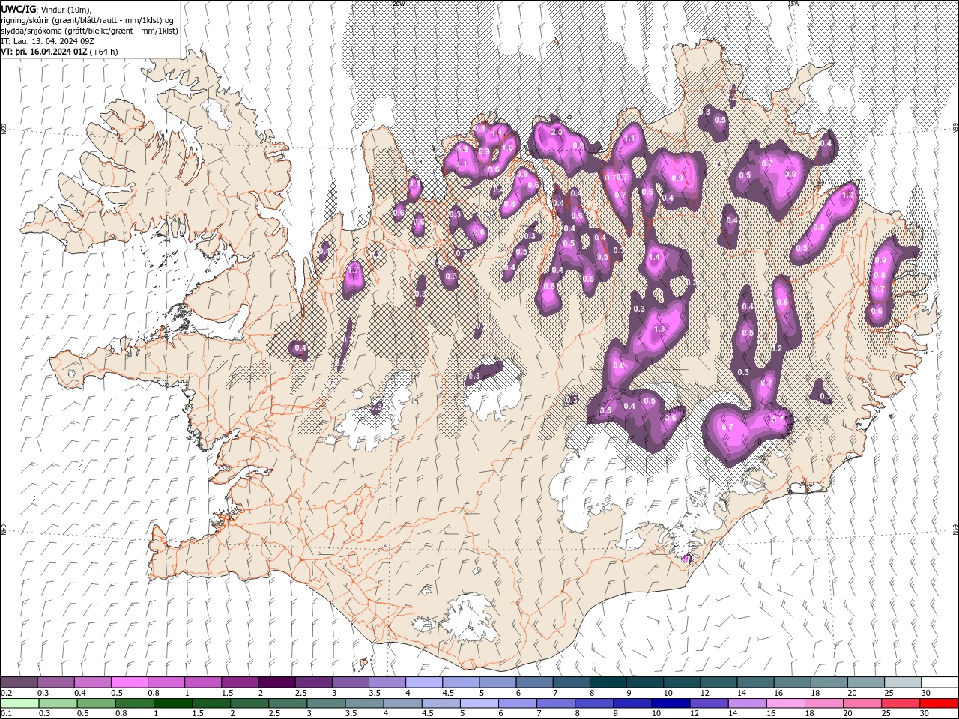Click the 'rigning/skúrir' legend description line
This screenshot has height=719, width=959.
pyautogui.click(x=88, y=19)
